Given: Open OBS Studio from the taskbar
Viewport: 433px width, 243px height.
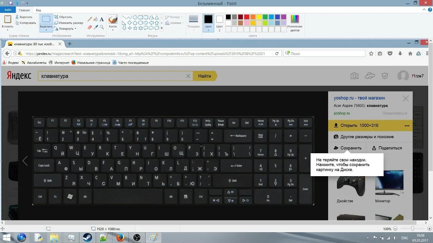Looking at the screenshot, I should tap(137, 238).
